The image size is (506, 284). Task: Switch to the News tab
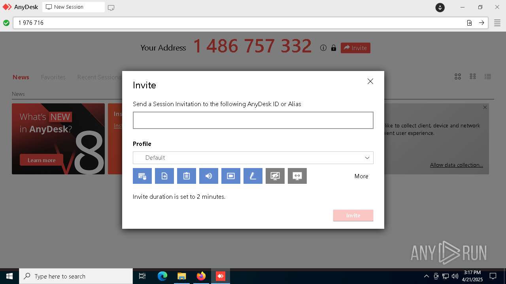(21, 77)
